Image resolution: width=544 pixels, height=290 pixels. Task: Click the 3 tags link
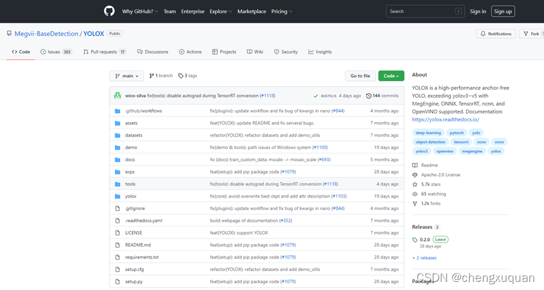click(x=187, y=75)
